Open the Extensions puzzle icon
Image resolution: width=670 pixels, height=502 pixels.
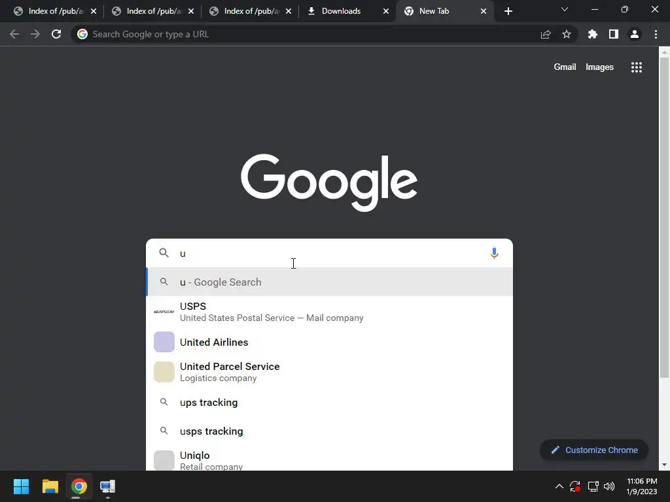point(593,34)
